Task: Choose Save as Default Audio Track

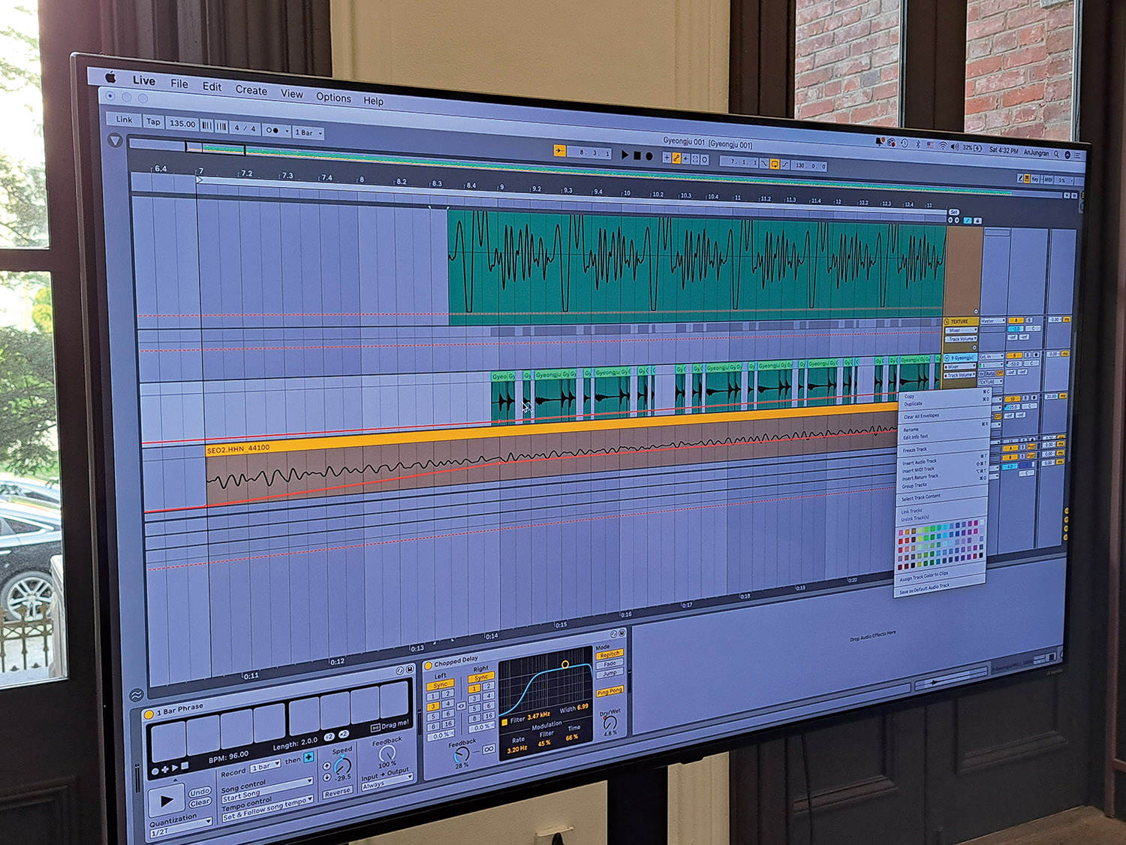Action: point(923,590)
